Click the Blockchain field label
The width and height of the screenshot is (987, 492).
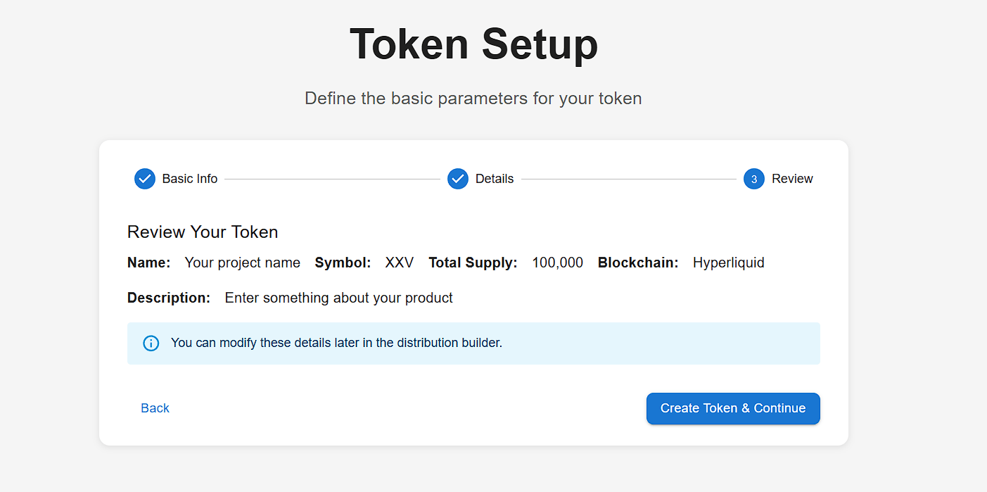(637, 263)
